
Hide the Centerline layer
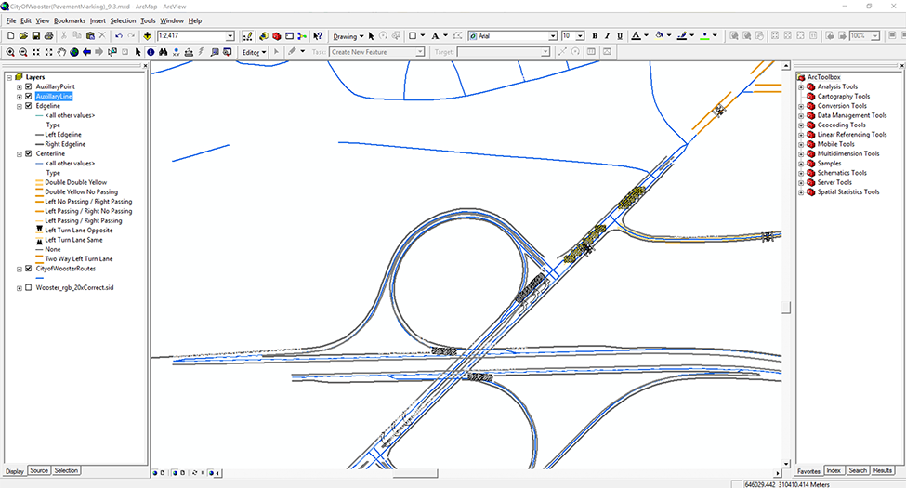point(29,153)
